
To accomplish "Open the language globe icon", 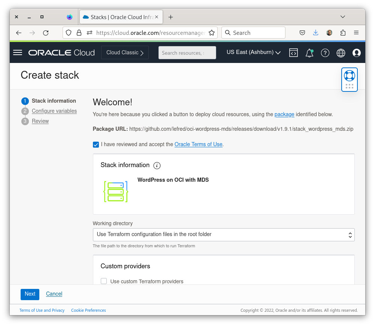I will click(x=341, y=52).
